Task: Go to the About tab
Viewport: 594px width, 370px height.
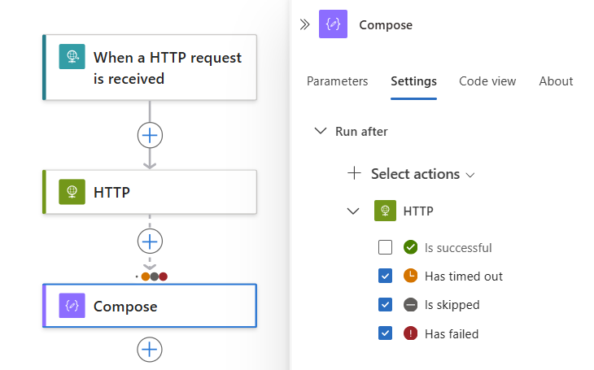Action: pos(556,81)
